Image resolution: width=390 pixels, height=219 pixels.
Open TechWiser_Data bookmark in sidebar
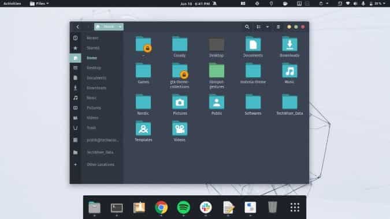click(x=100, y=152)
